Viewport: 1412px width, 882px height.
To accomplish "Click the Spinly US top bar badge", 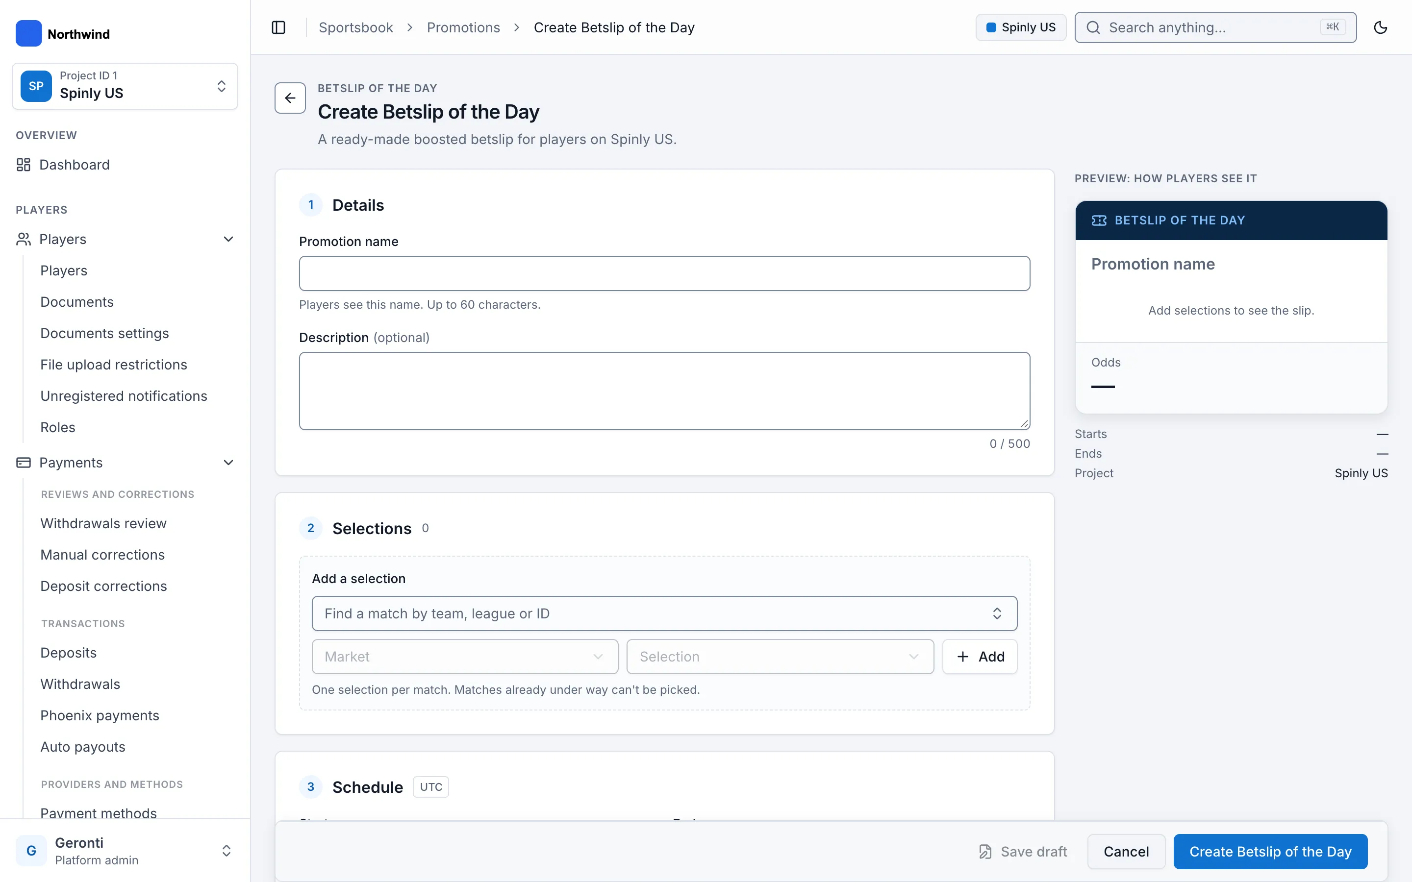I will pyautogui.click(x=1021, y=27).
